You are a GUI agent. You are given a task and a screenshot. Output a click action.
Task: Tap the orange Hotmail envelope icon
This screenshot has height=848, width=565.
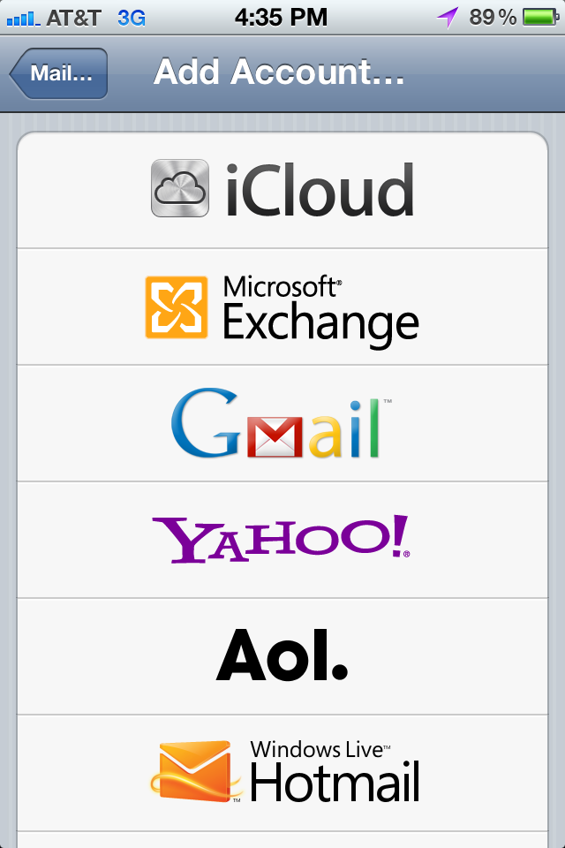pyautogui.click(x=196, y=771)
